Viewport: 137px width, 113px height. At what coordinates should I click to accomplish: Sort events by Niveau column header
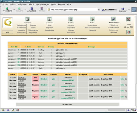(51, 47)
